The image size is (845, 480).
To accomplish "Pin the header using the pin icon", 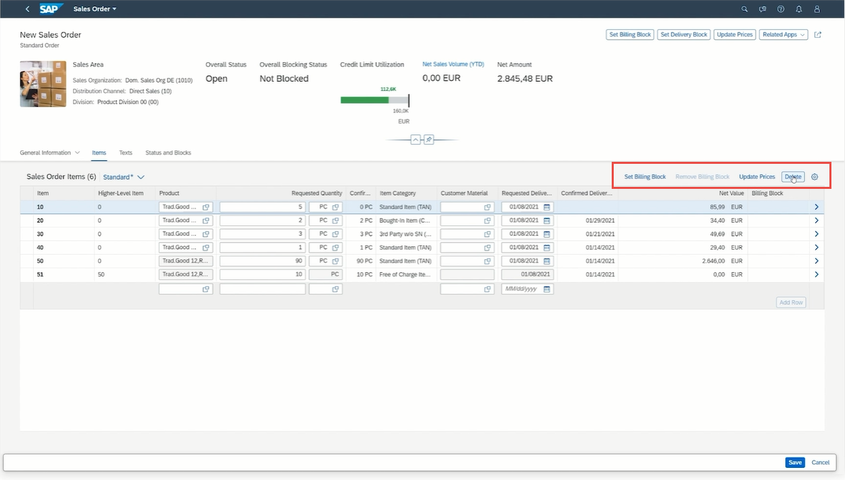I will coord(429,139).
